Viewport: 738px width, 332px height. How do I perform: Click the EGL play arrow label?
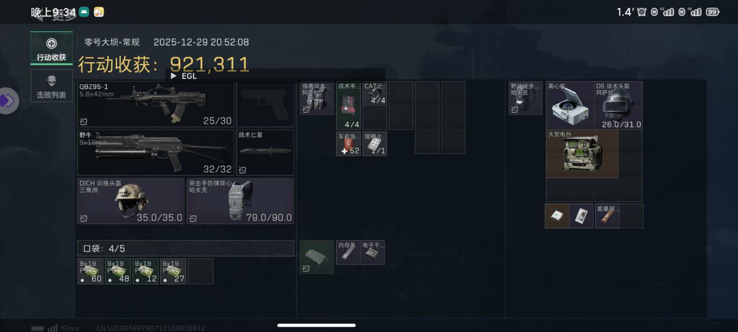point(184,76)
